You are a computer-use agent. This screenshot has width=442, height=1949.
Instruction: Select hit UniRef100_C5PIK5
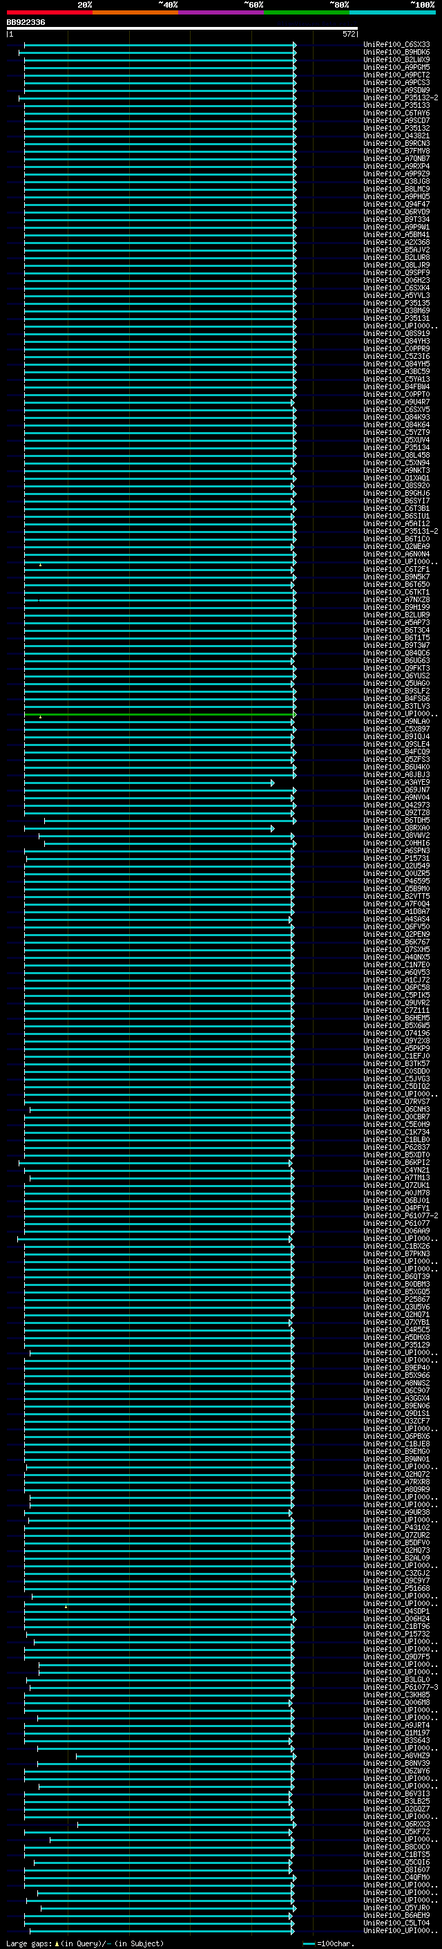(x=396, y=995)
